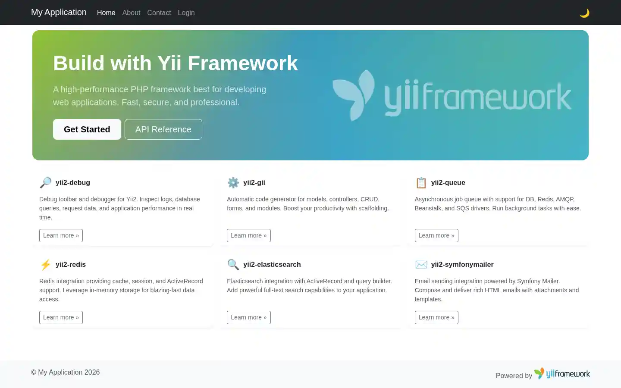Click the yii2-elasticsearch magnifying glass icon
Image resolution: width=621 pixels, height=388 pixels.
pos(233,265)
